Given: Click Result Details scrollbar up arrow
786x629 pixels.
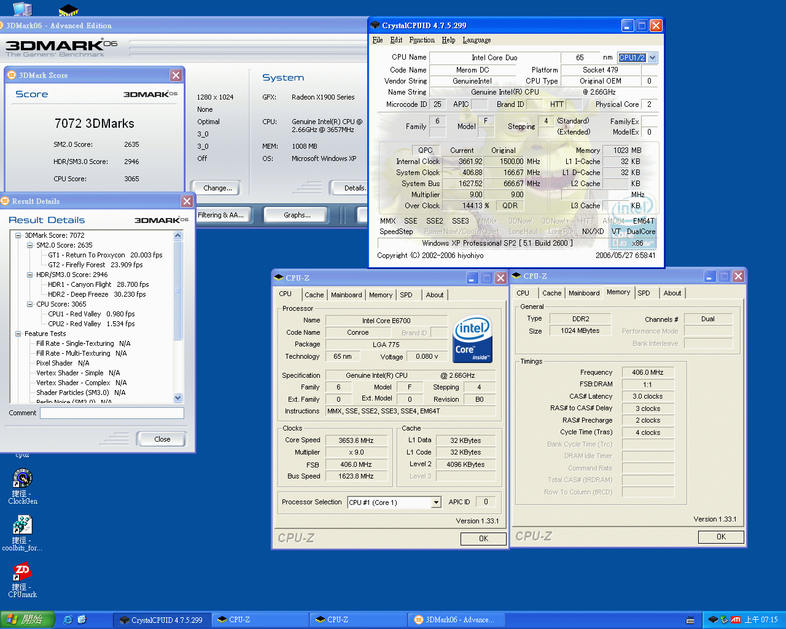Looking at the screenshot, I should coord(178,236).
